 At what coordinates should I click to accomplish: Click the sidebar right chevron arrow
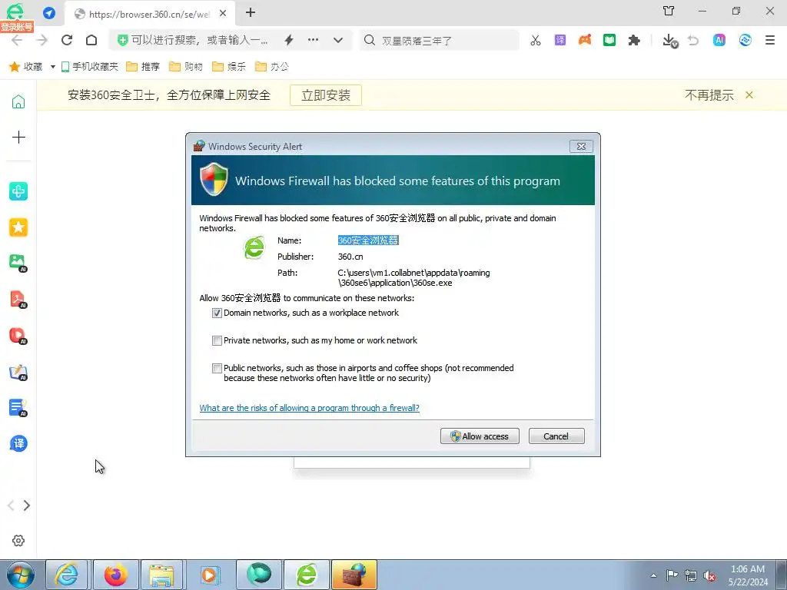click(x=27, y=505)
